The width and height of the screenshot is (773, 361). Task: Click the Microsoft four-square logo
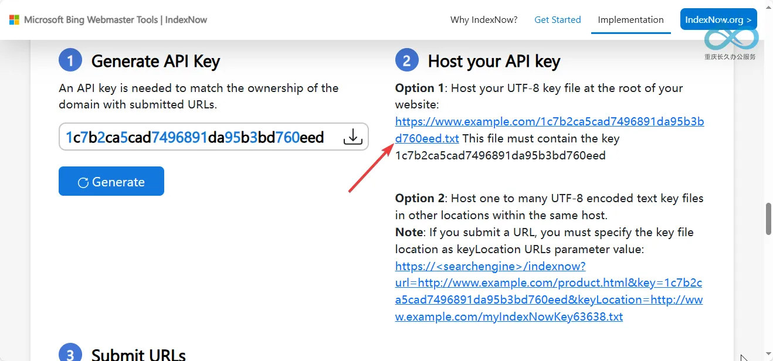pos(14,20)
